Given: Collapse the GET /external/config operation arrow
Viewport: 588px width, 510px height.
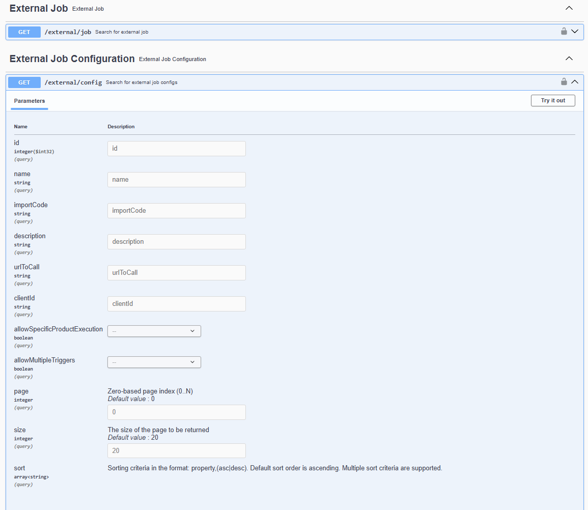Looking at the screenshot, I should pyautogui.click(x=575, y=82).
